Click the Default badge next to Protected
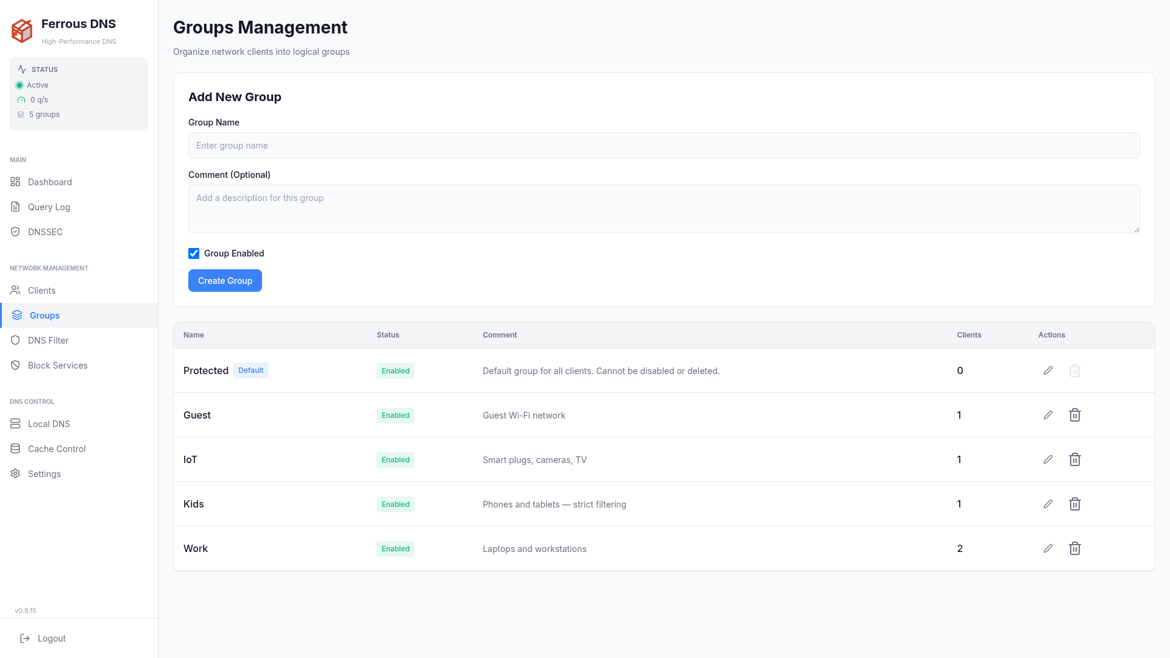Screen dimensions: 1170x658 (251, 370)
